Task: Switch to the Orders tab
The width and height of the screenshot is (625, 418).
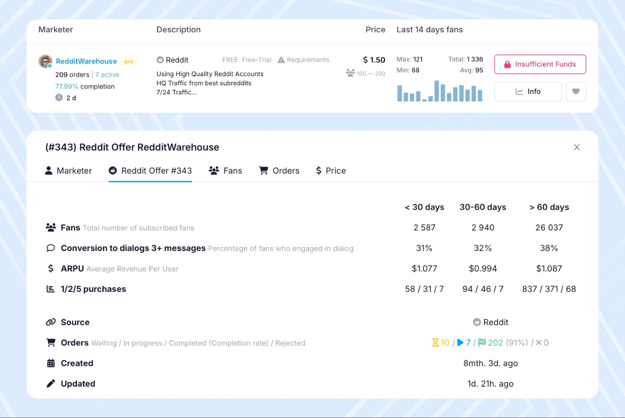Action: pyautogui.click(x=279, y=171)
